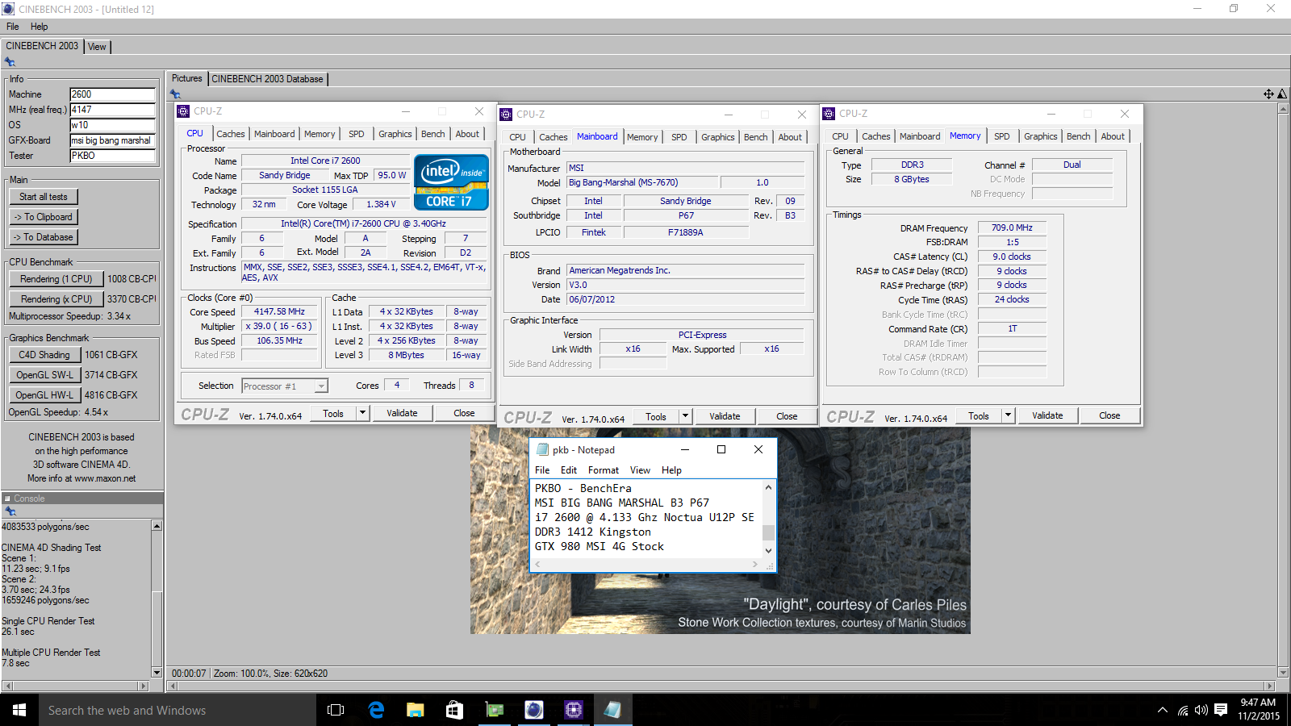Switch to the CPU-Z taskbar icon
The width and height of the screenshot is (1291, 726).
coord(573,710)
